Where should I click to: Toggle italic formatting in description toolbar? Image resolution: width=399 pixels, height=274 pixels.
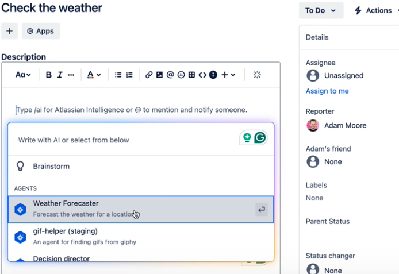pos(59,75)
